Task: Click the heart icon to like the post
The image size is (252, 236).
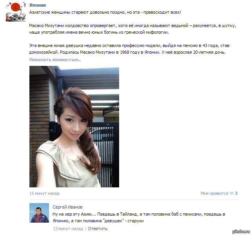Action: (232, 193)
